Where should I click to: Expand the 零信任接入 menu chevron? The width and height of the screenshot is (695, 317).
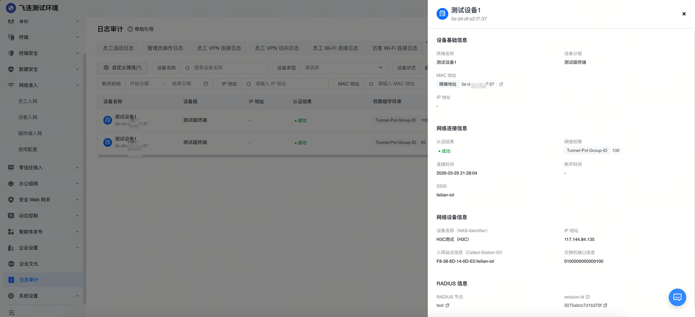point(77,168)
